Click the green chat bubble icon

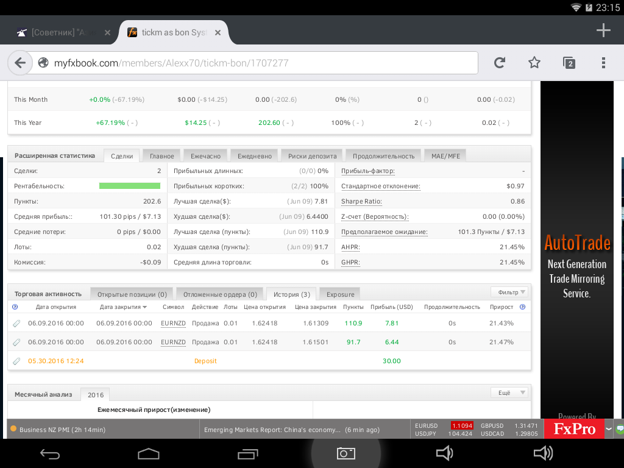620,429
